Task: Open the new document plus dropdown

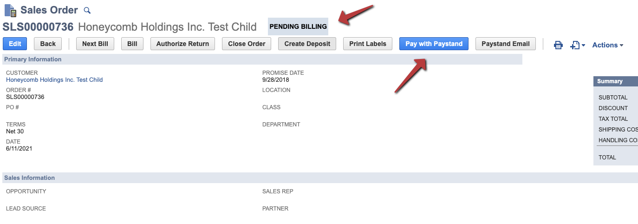Action: click(x=578, y=45)
